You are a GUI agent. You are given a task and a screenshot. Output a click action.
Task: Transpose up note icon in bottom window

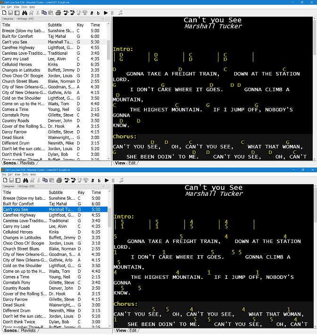pyautogui.click(x=67, y=180)
